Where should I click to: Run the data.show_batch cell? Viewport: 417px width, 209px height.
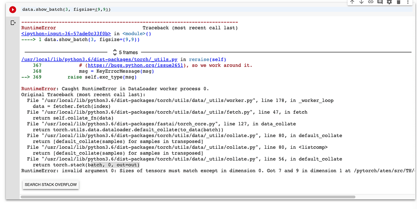13,10
